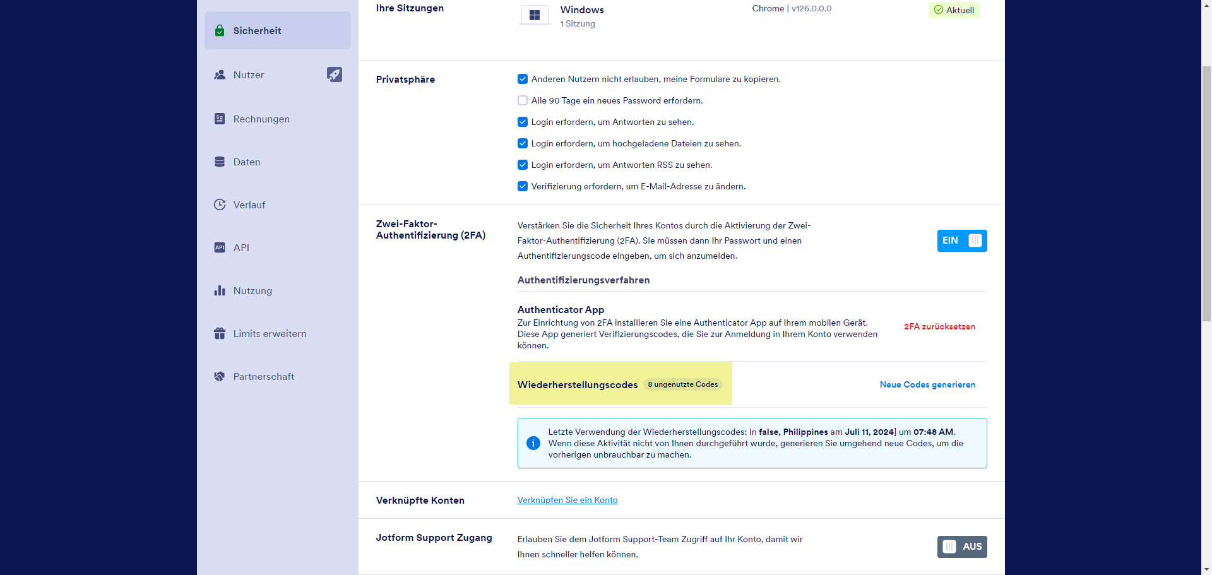The height and width of the screenshot is (575, 1212).
Task: Click the green checkmark in Aktuell badge
Action: 939,10
